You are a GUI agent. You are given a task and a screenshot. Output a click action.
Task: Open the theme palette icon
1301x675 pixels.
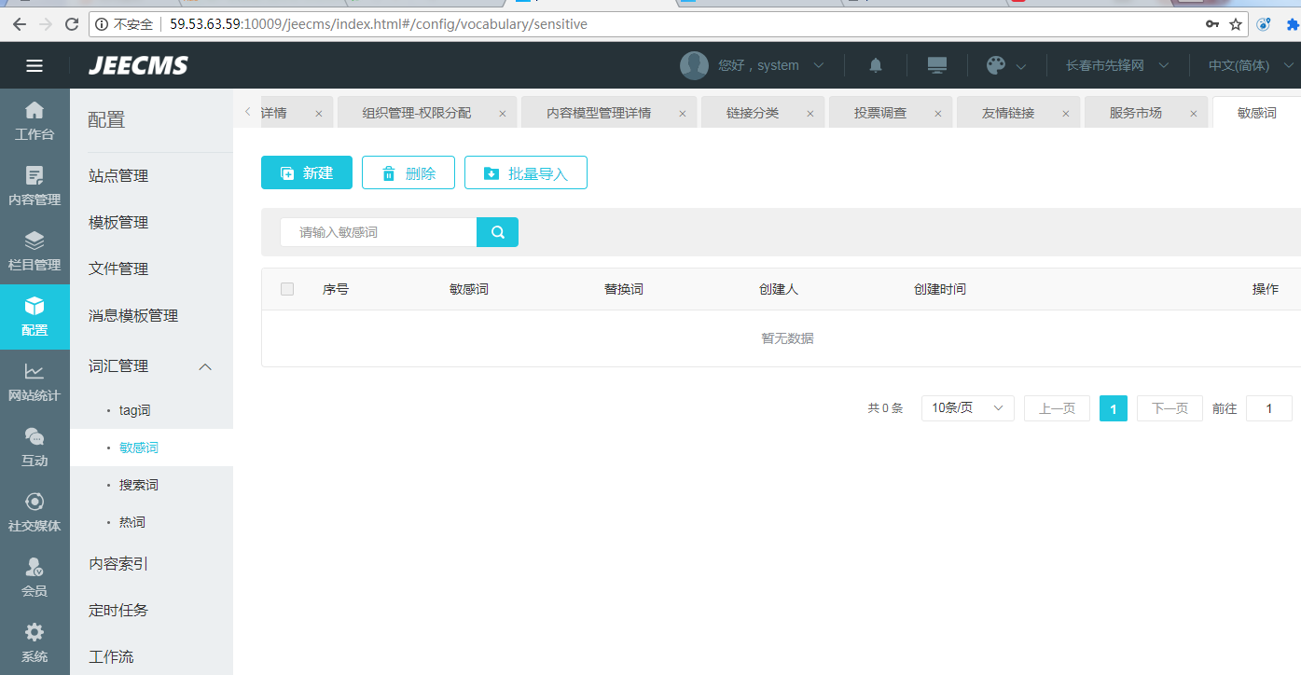pos(996,65)
